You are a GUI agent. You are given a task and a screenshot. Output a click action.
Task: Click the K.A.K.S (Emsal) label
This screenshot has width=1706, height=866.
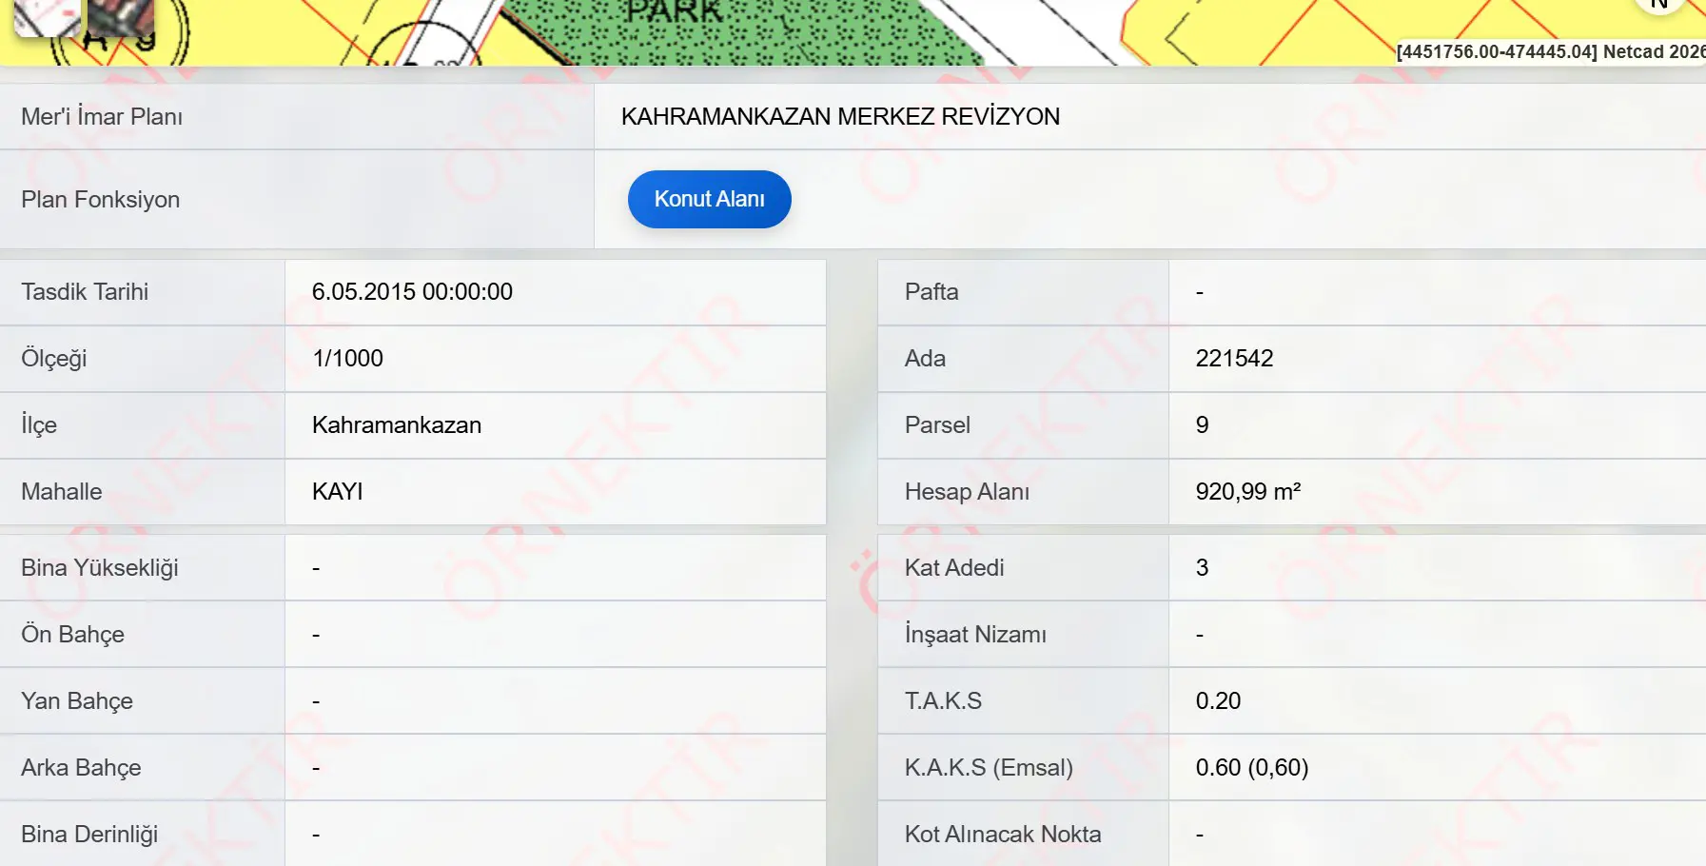[x=989, y=767]
